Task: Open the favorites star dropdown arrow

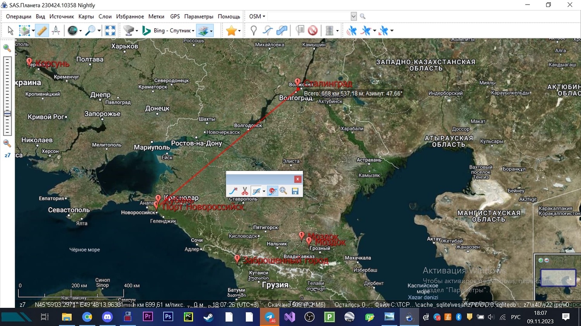Action: point(239,31)
